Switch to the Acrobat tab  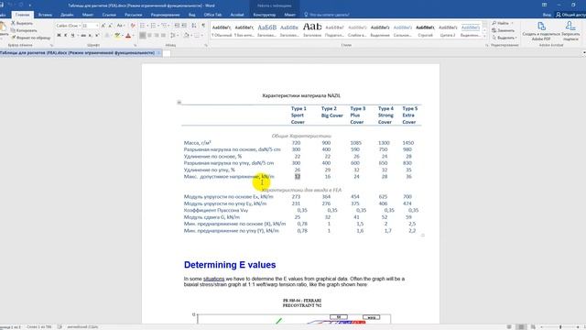point(237,15)
